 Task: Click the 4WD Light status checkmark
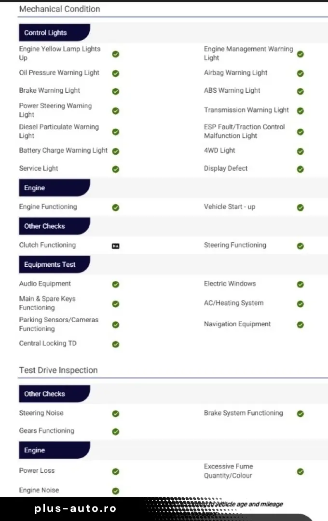click(301, 151)
